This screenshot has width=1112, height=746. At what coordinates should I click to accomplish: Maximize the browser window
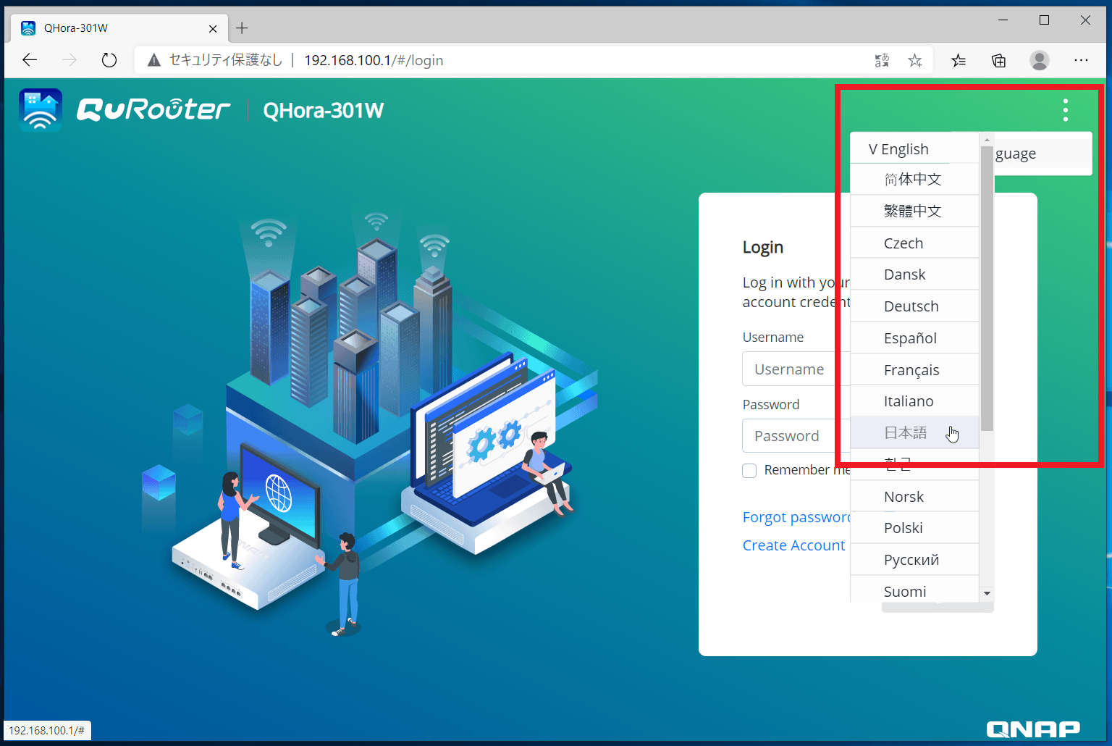[x=1044, y=20]
